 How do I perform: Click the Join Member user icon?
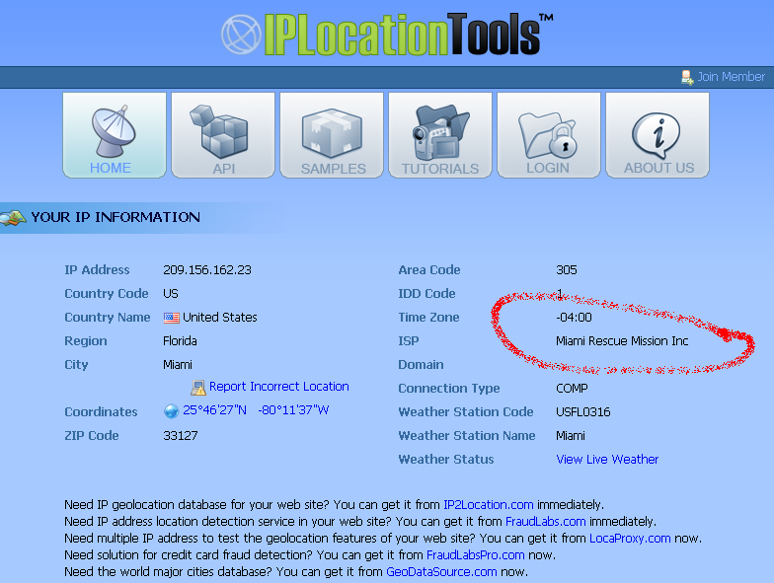pos(687,77)
